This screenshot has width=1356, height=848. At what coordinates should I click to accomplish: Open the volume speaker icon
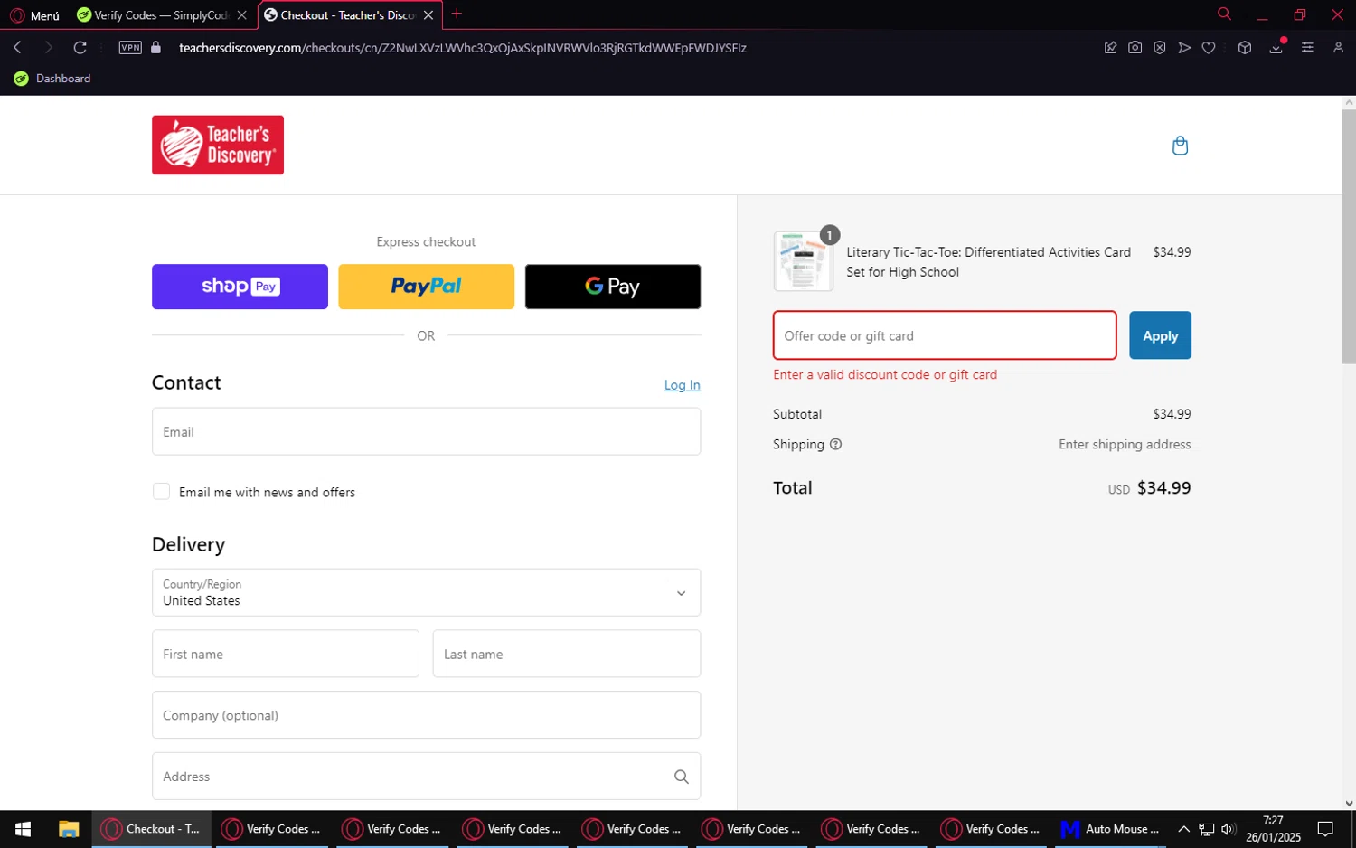[x=1228, y=829]
